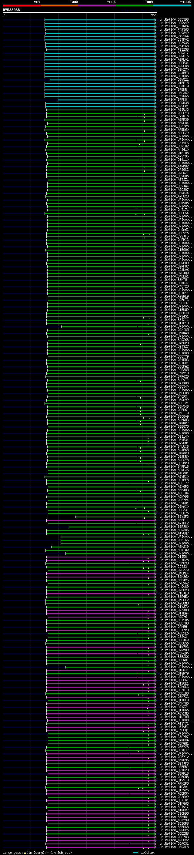The height and width of the screenshot is (855, 194).
Task: Open hit UniRef100_P49363
Action: pyautogui.click(x=174, y=29)
